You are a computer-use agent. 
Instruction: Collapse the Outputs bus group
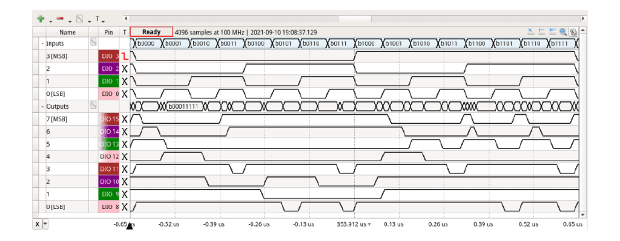tap(43, 106)
